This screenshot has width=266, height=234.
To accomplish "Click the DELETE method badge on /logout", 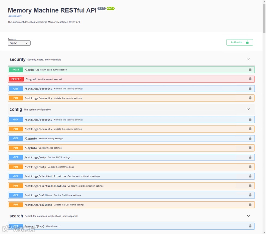I will pos(16,79).
